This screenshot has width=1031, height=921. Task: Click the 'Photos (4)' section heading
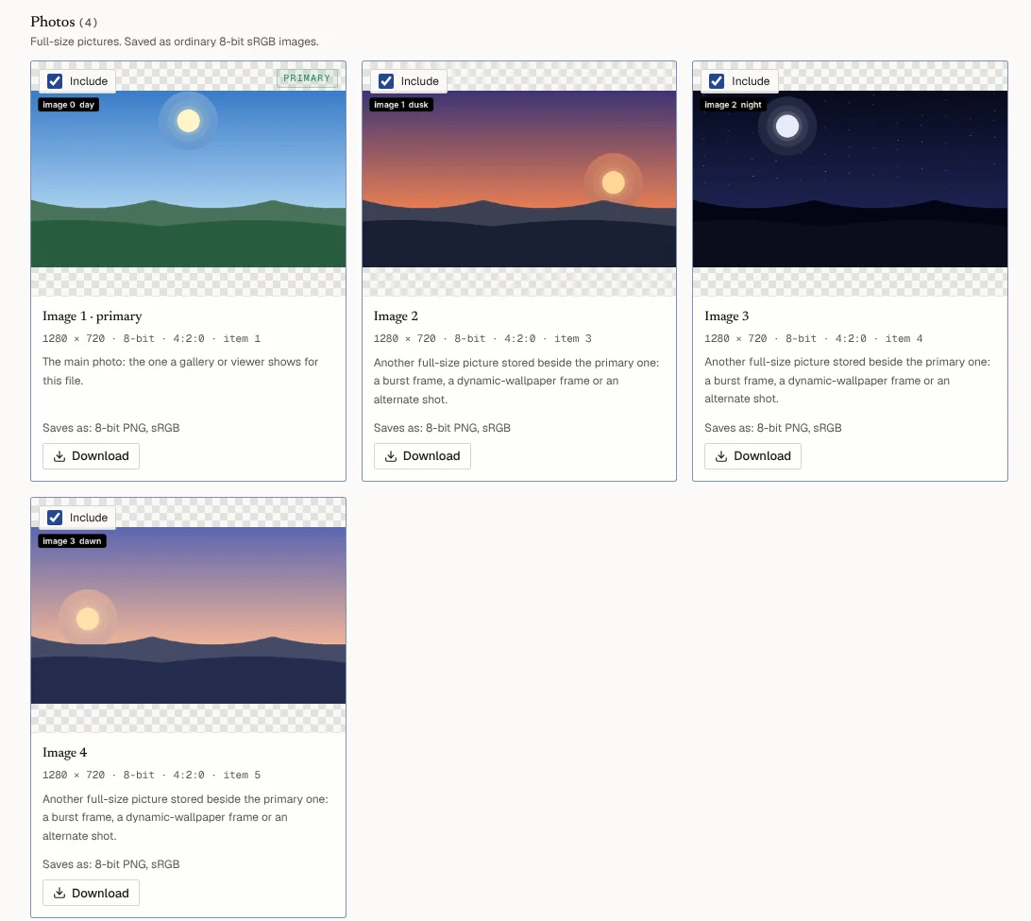pos(64,22)
